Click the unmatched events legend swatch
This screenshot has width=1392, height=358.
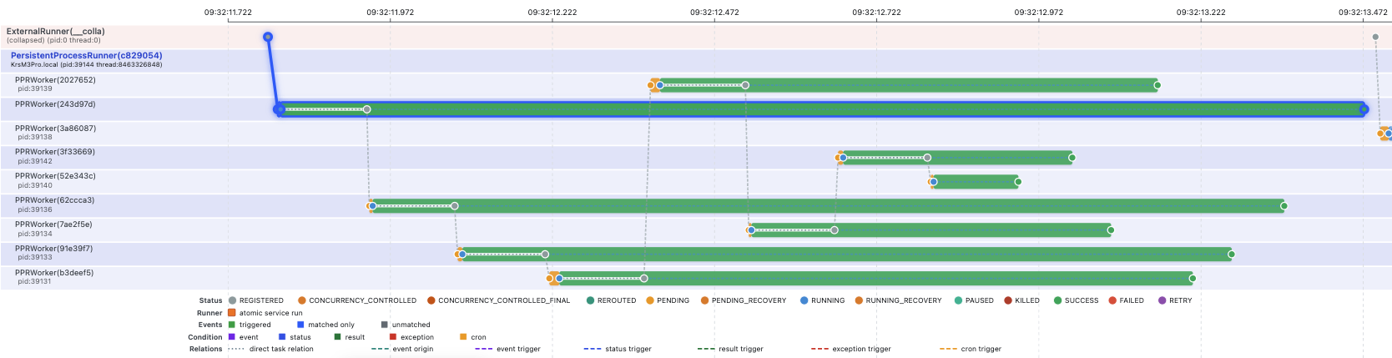click(385, 325)
